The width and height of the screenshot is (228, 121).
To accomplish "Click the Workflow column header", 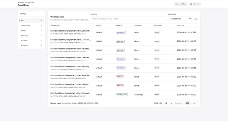I will pos(55,25).
